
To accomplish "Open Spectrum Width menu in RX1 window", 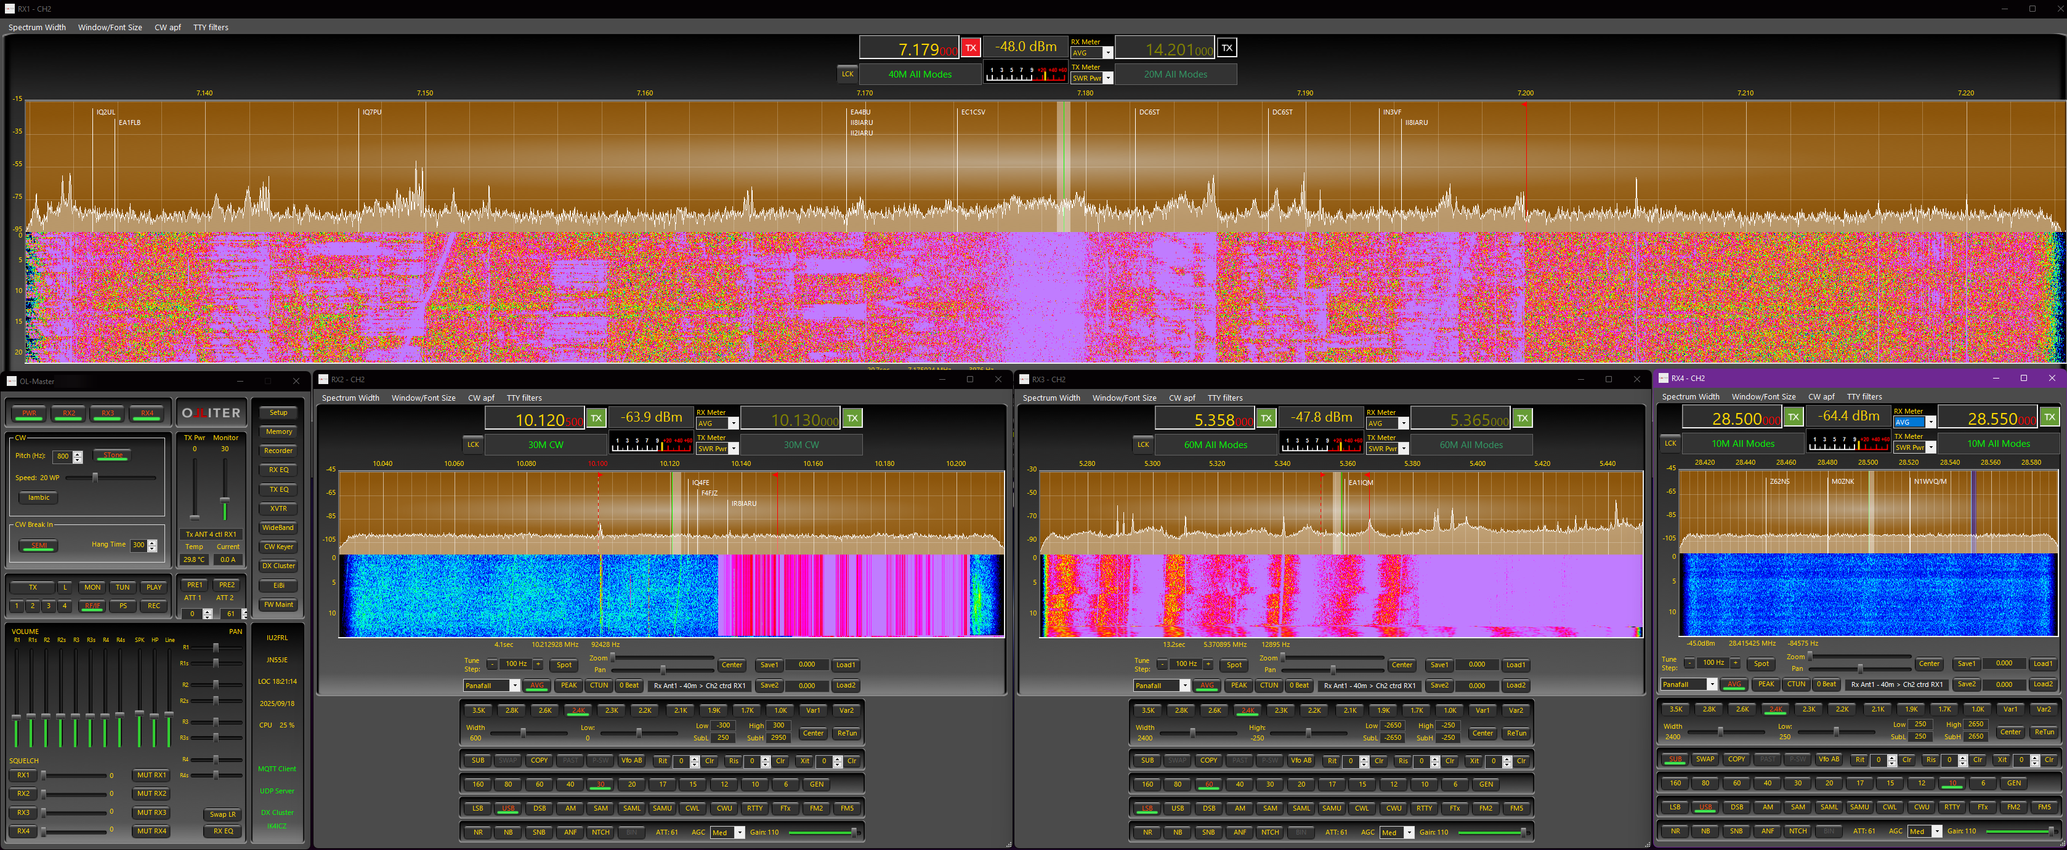I will tap(37, 27).
